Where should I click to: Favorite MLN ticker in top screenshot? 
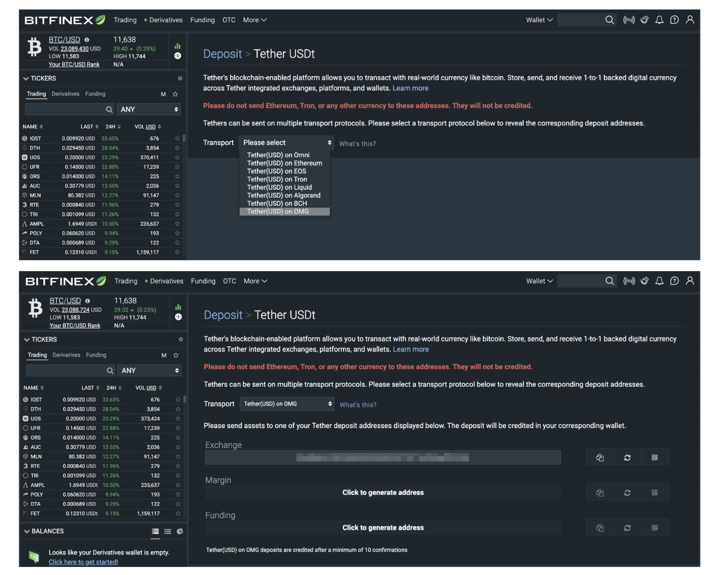coord(177,195)
